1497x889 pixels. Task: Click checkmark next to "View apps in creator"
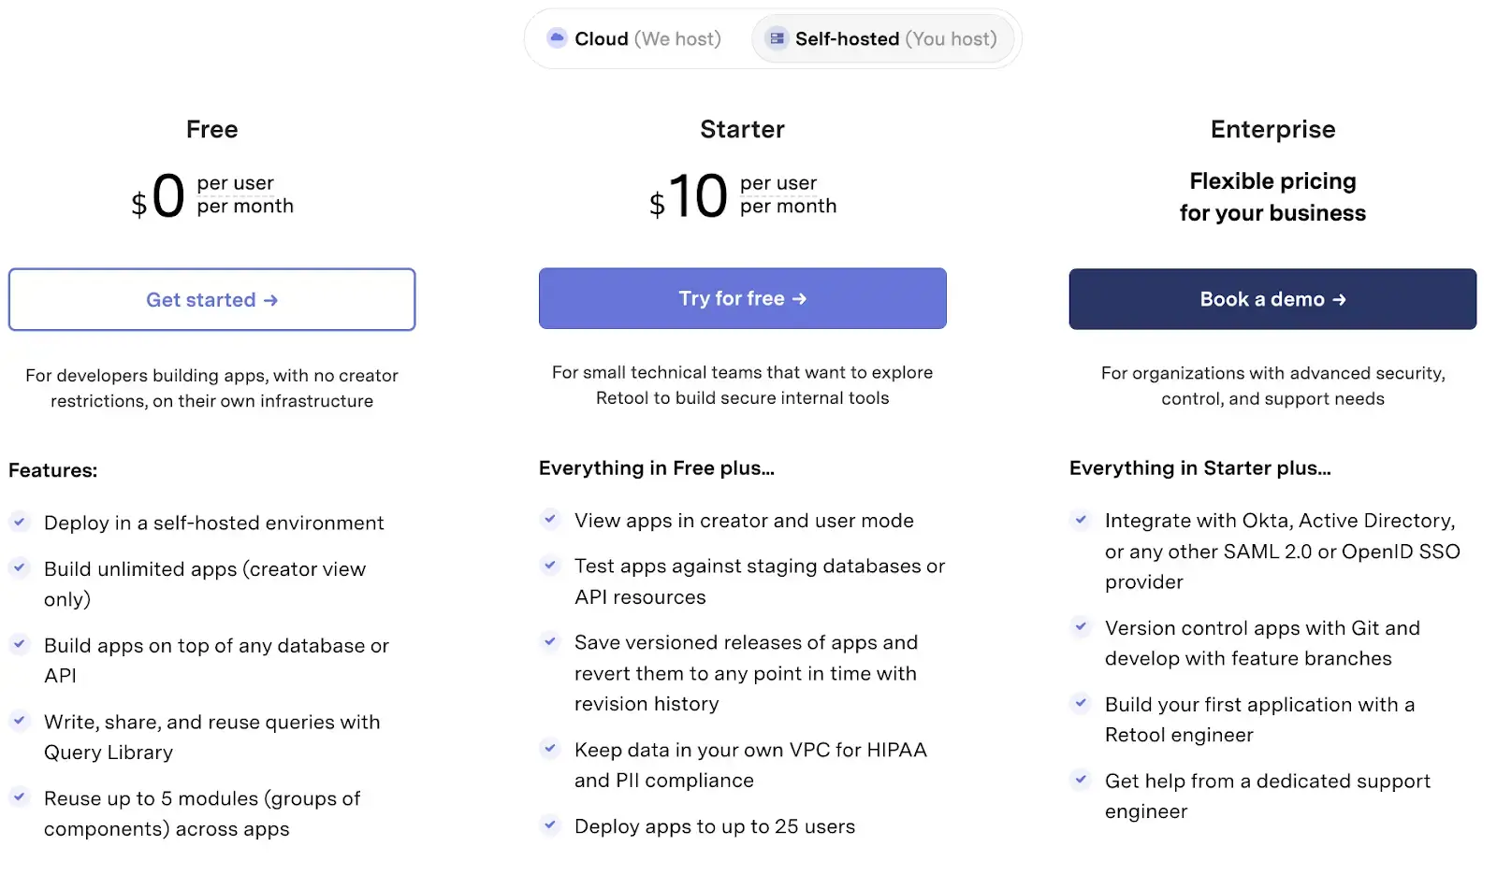coord(550,519)
